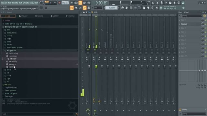The height and width of the screenshot is (116, 207).
Task: Open the piano roll icon
Action: [127, 8]
